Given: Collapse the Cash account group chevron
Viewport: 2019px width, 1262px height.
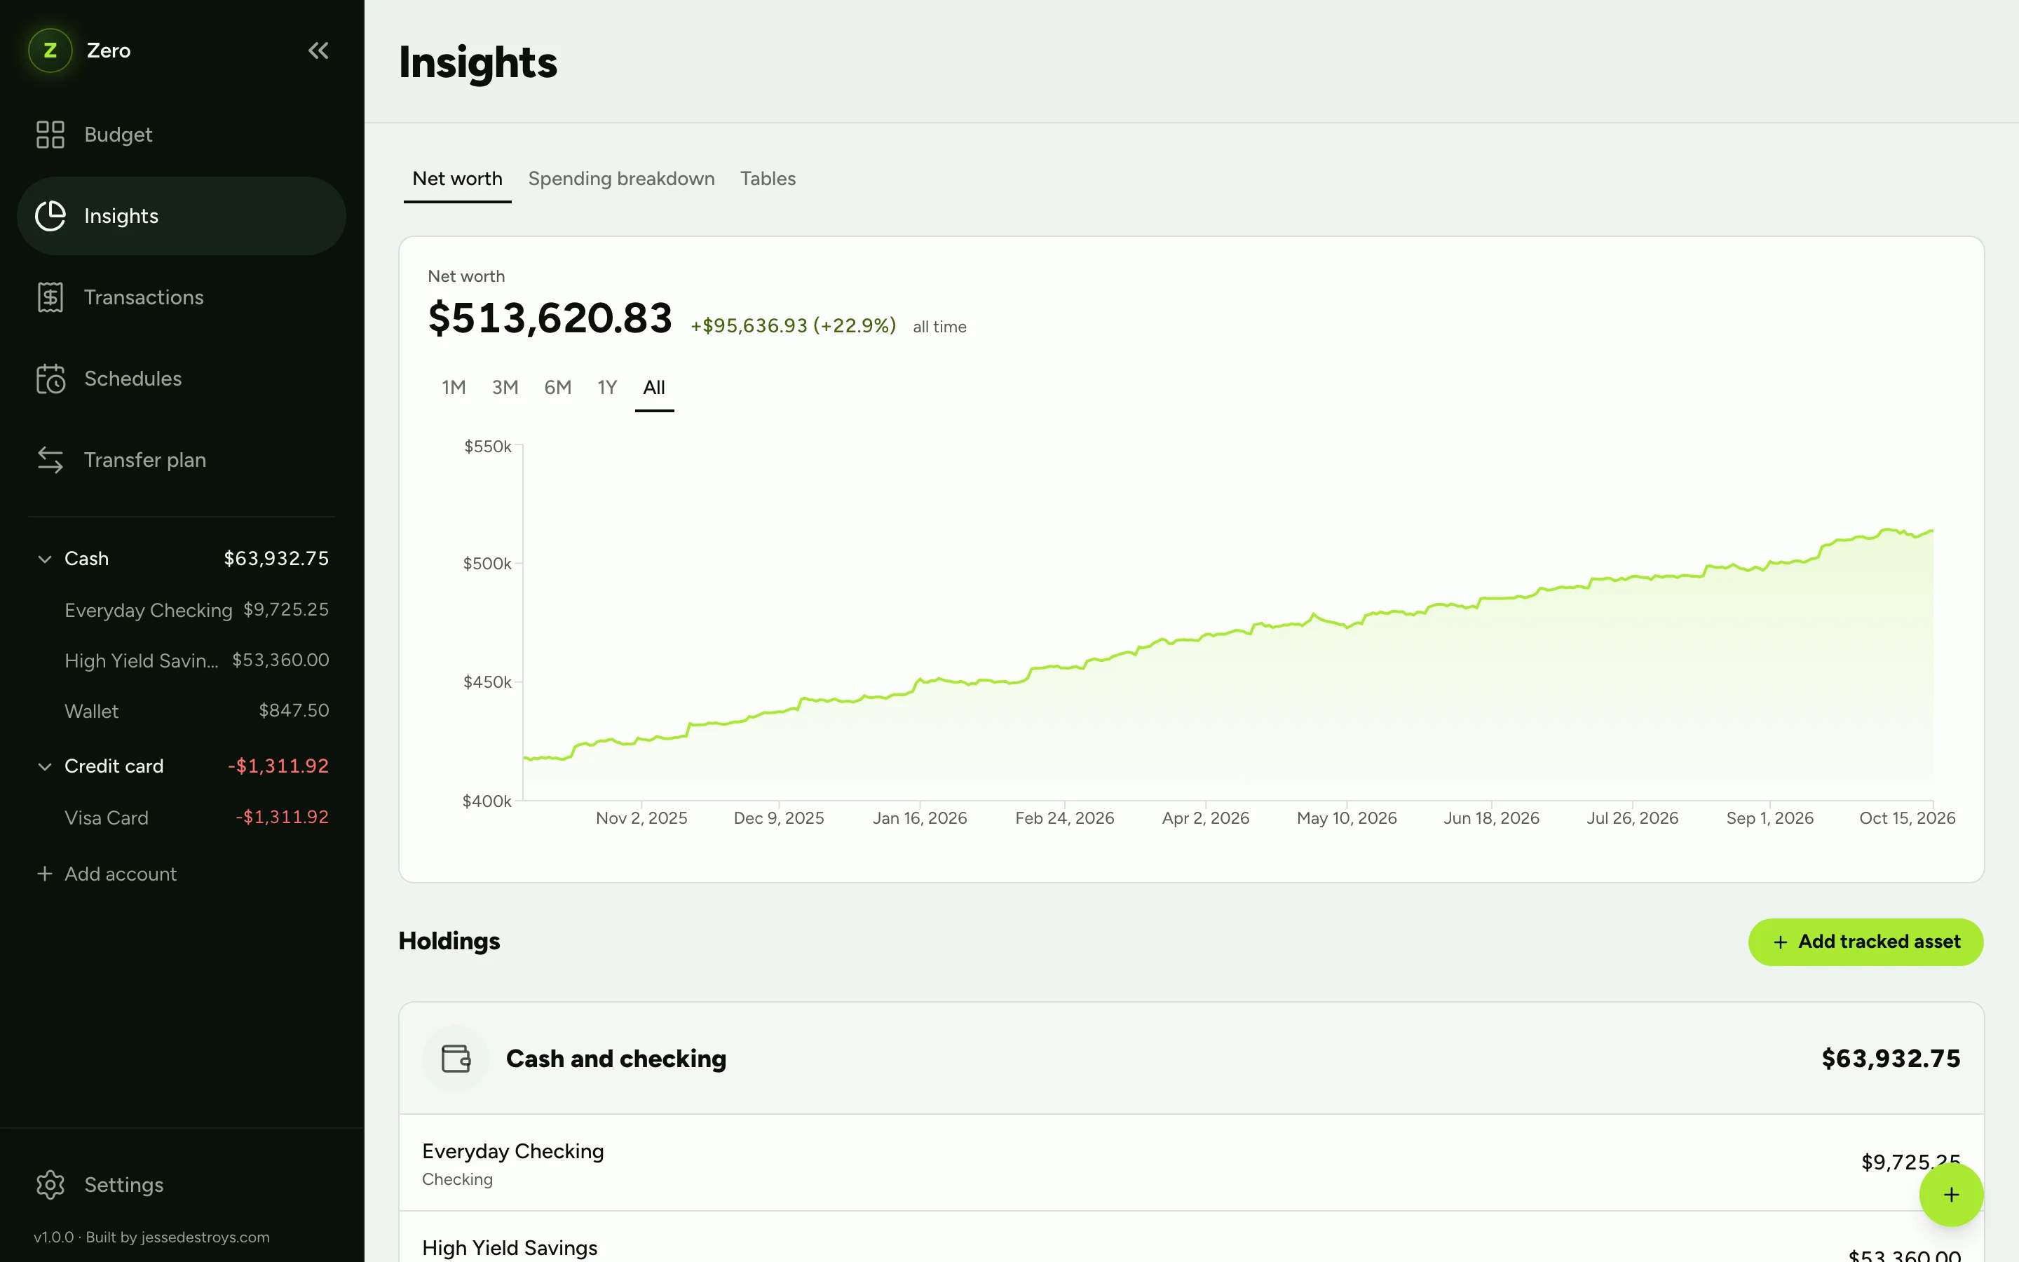Looking at the screenshot, I should point(45,558).
